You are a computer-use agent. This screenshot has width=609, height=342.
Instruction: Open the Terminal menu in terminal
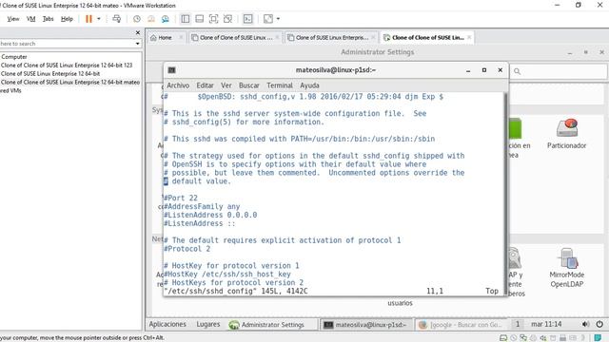[279, 85]
